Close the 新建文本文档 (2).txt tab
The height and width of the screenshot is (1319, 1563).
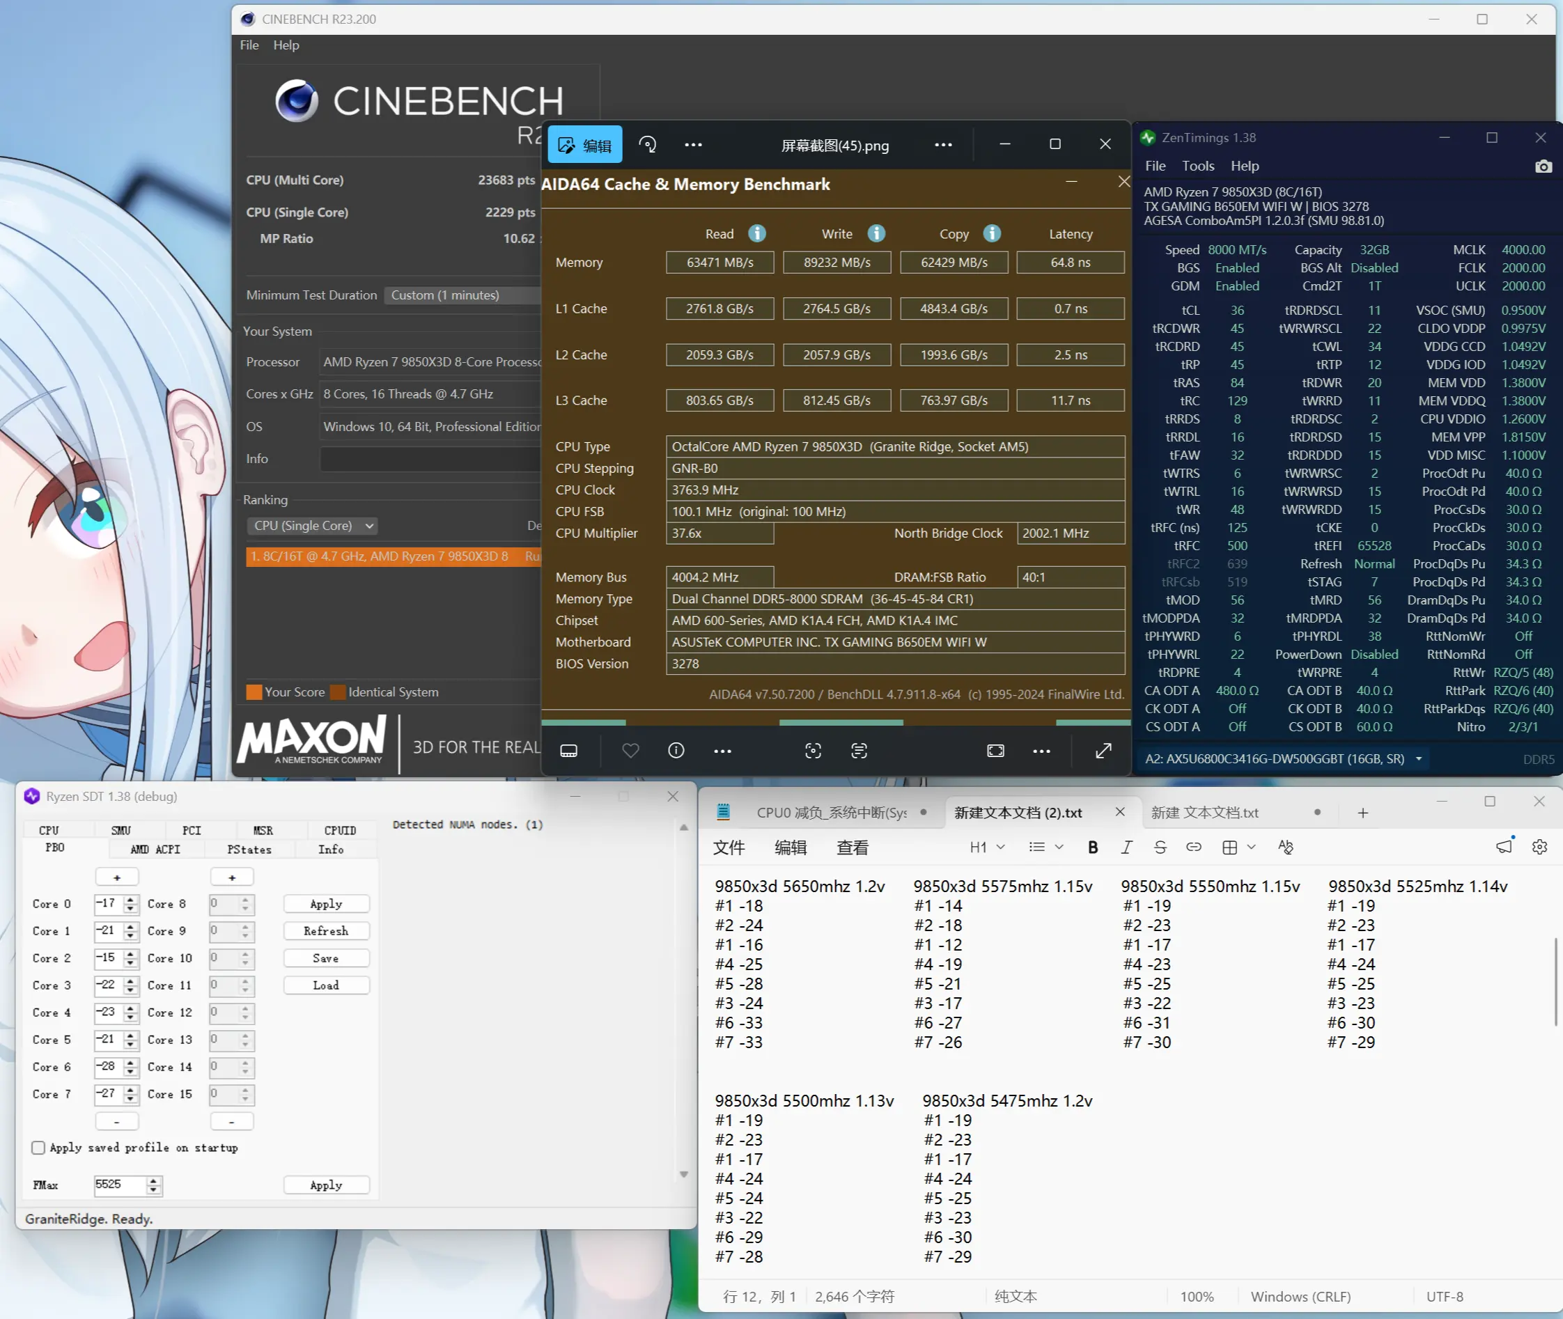[1119, 812]
